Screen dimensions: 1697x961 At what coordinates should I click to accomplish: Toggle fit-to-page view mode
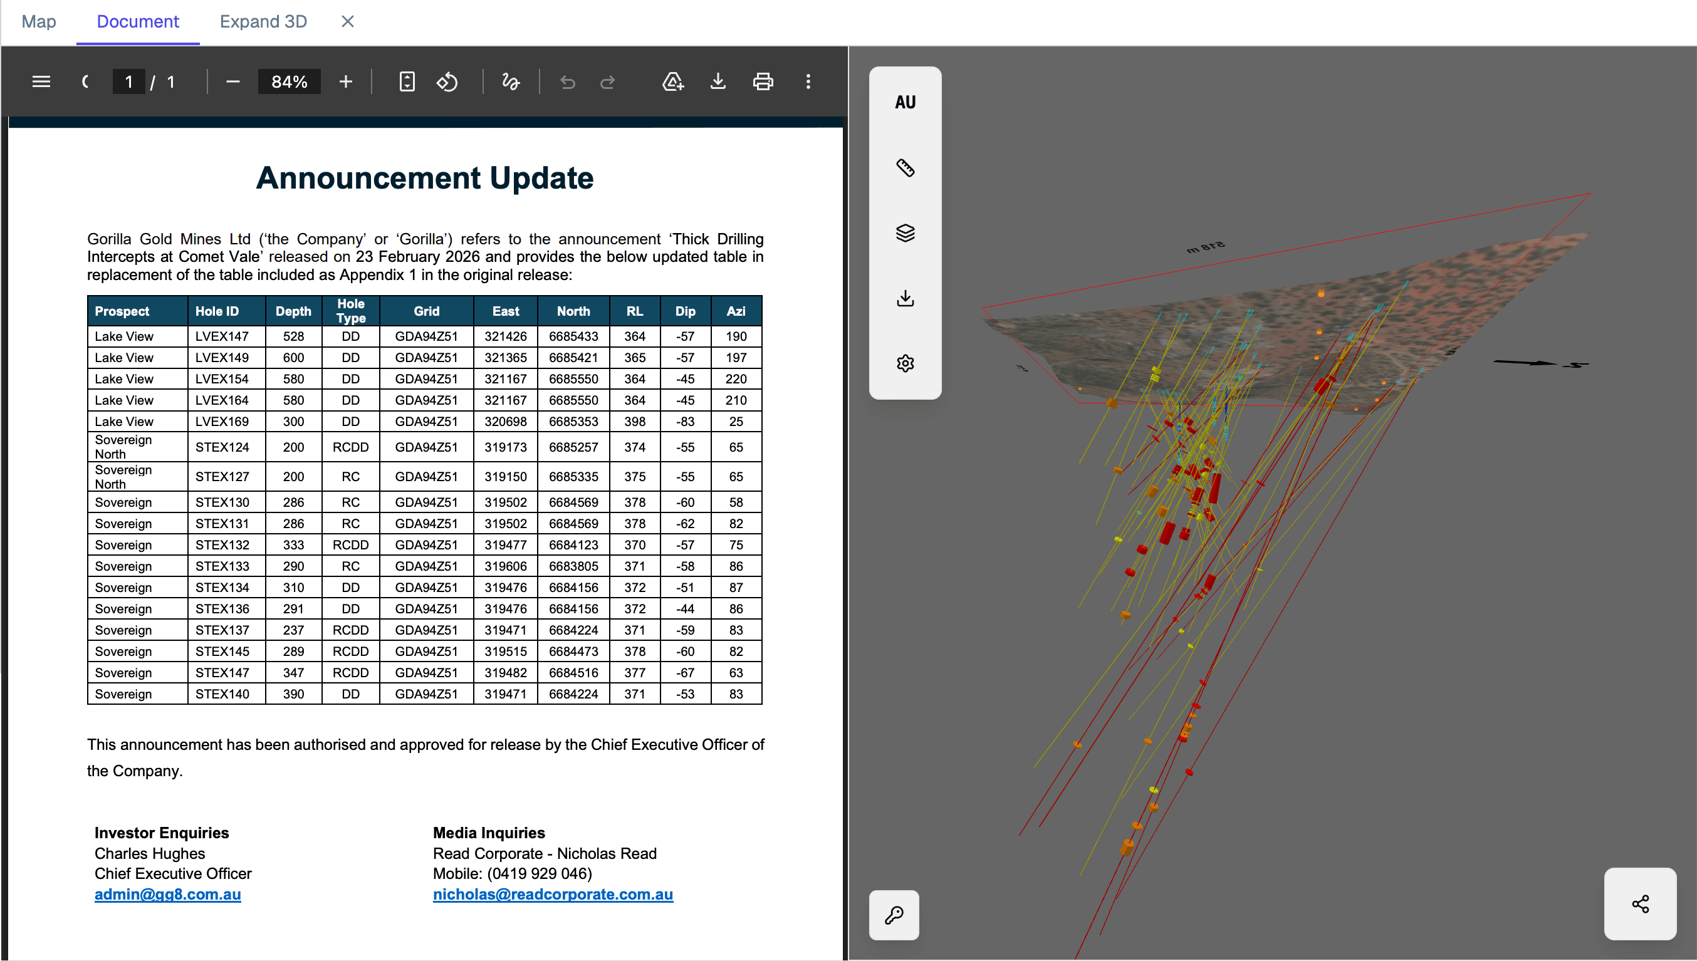pyautogui.click(x=407, y=81)
